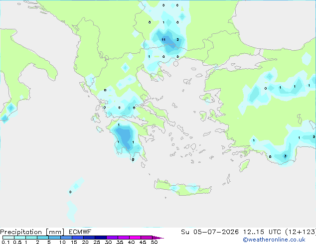The width and height of the screenshot is (316, 244).
Task: Click the 'Precipitation [mm]' title text
Action: pos(32,232)
